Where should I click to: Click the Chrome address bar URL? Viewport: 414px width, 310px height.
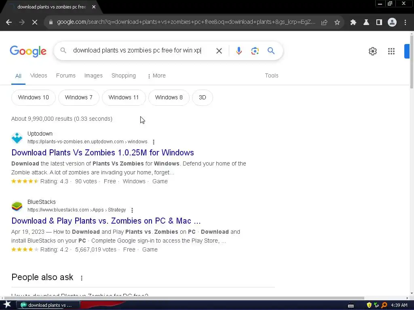pos(186,22)
